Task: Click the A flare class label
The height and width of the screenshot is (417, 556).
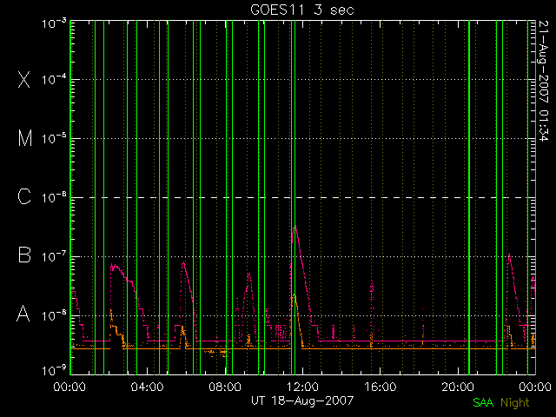Action: click(x=23, y=314)
